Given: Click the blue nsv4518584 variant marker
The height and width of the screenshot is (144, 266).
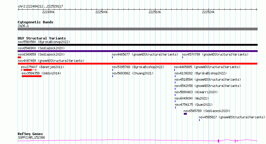Looking at the screenshot, I should point(175,82).
